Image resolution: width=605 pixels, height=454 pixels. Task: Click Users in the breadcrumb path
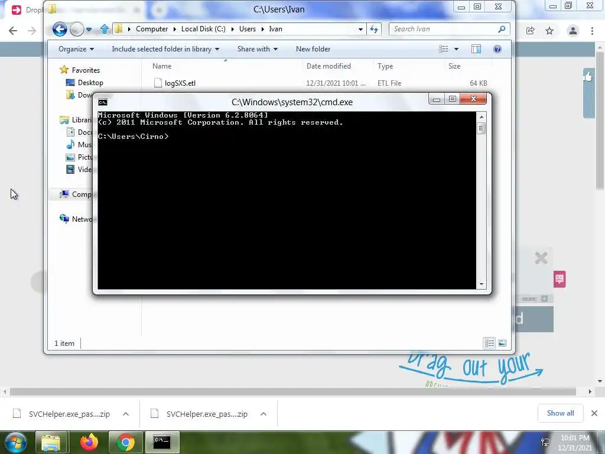point(248,29)
